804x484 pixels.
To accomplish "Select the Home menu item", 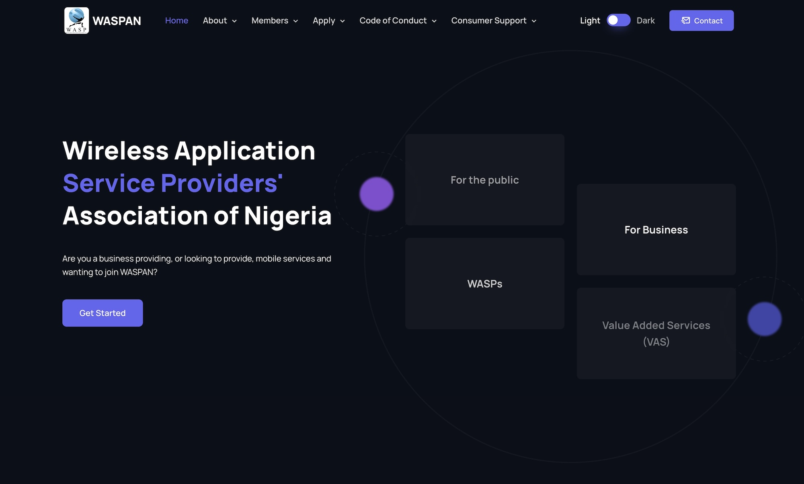I will [176, 20].
